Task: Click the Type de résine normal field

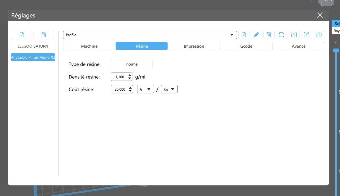Action: point(132,64)
